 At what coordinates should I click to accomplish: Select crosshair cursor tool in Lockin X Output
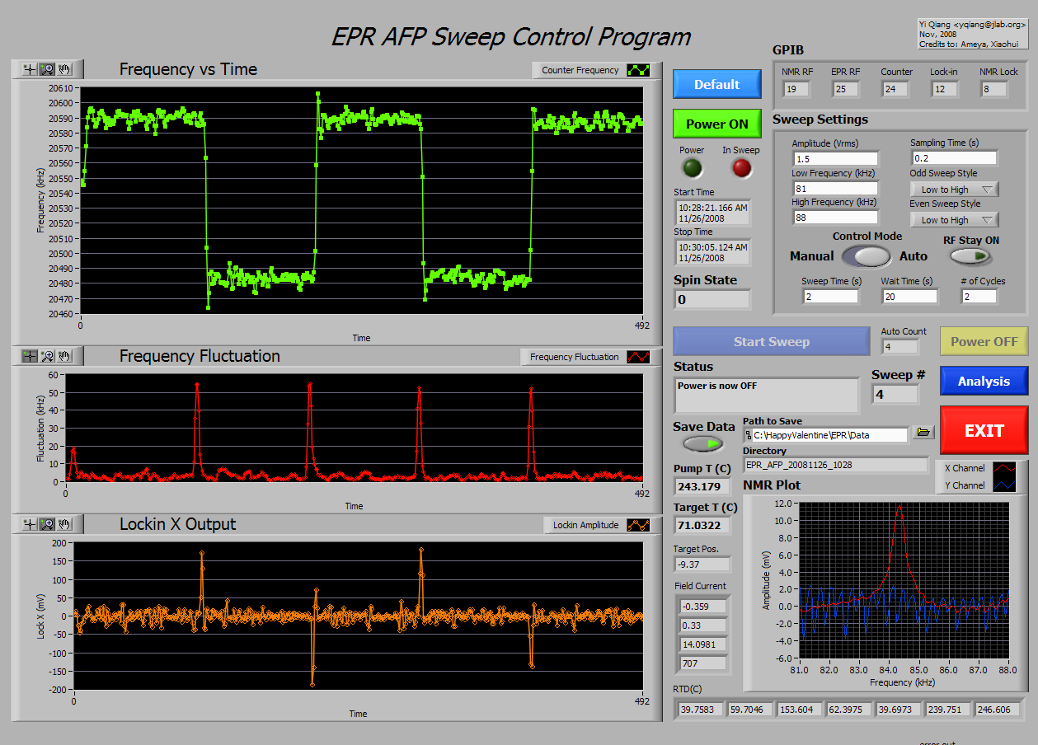point(30,524)
